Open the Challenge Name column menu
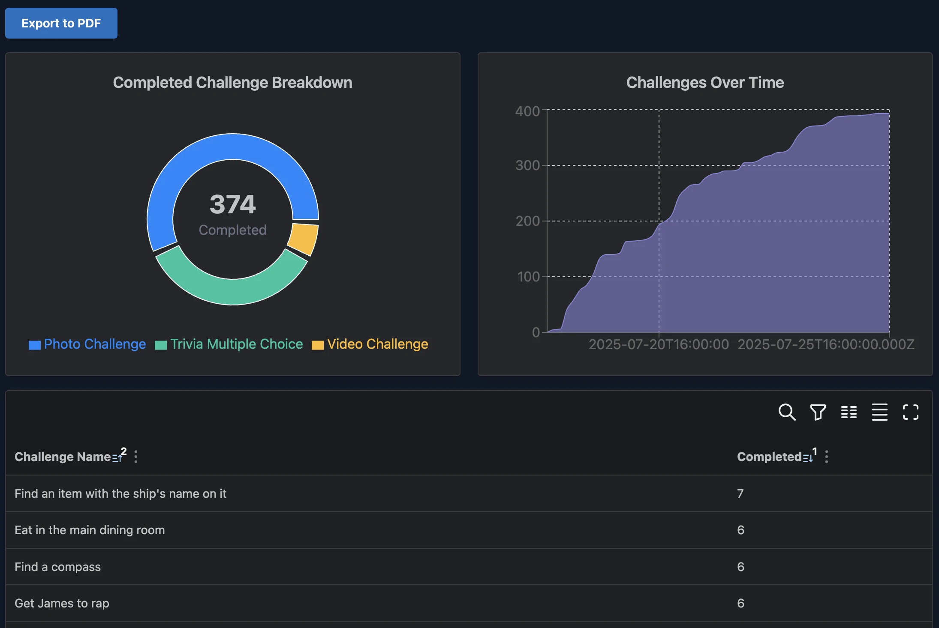 (x=136, y=457)
